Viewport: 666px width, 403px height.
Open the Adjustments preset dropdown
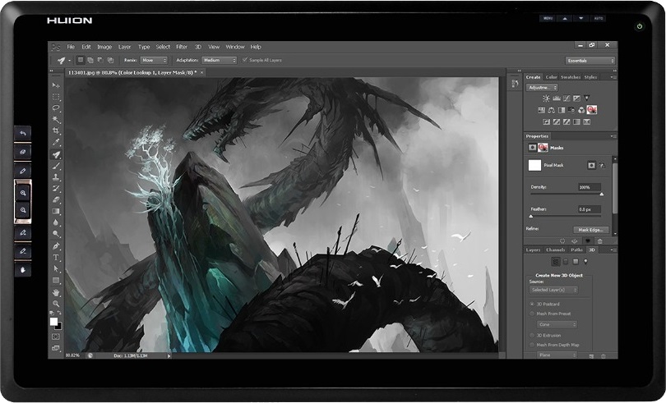[542, 87]
